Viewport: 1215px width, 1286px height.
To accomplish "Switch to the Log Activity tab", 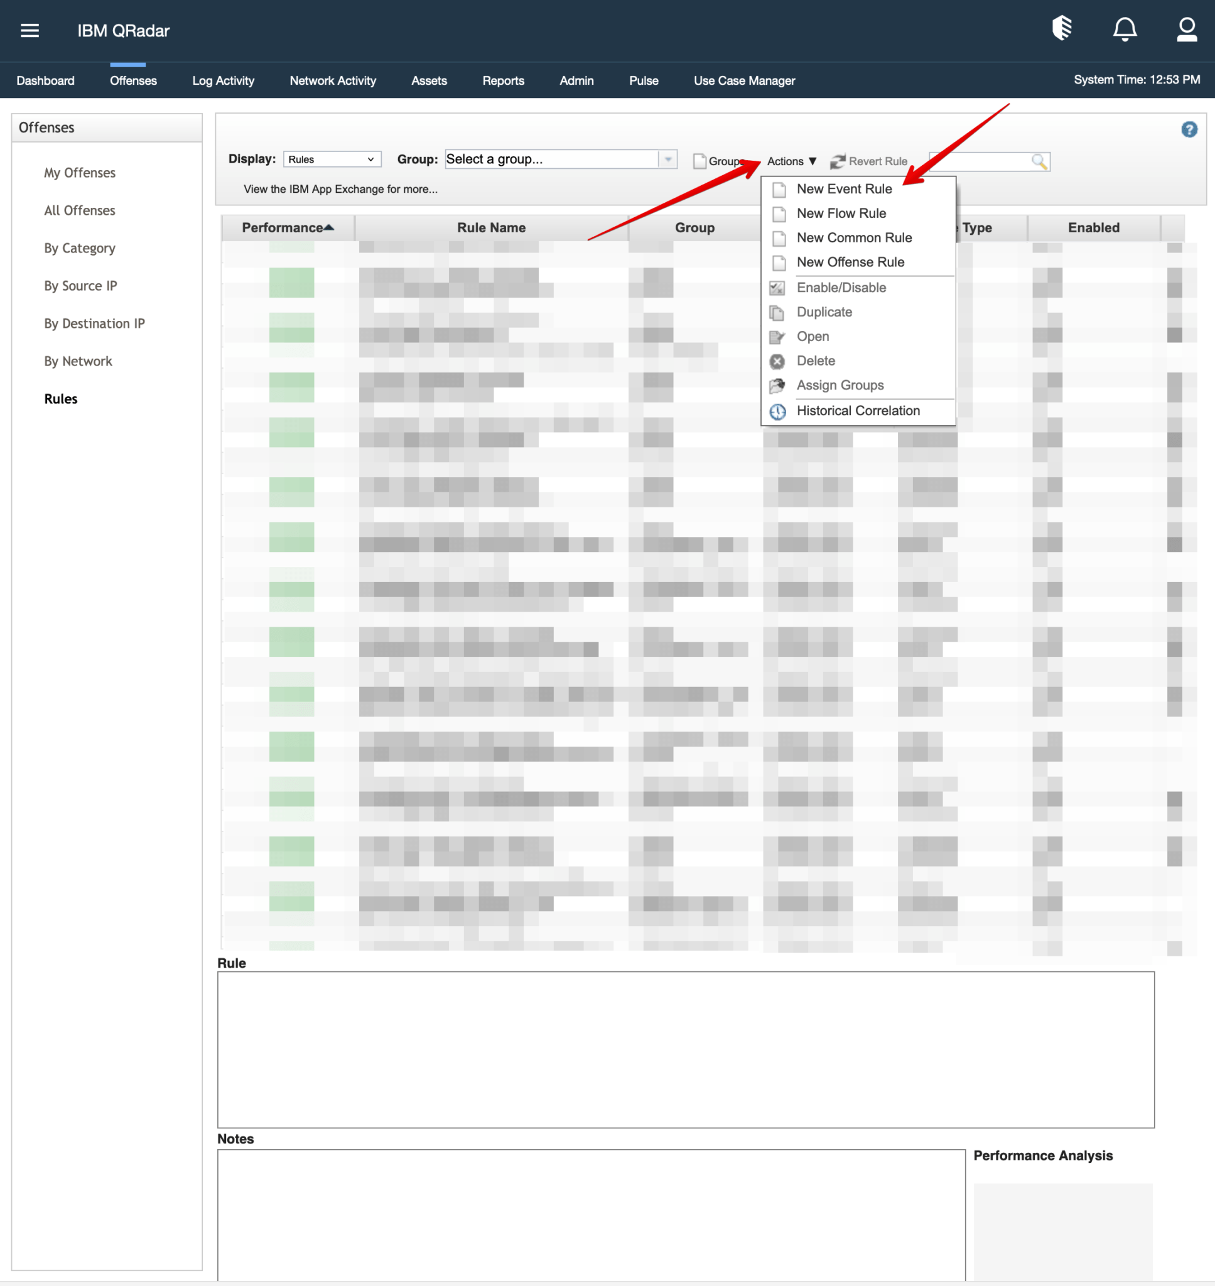I will 223,81.
